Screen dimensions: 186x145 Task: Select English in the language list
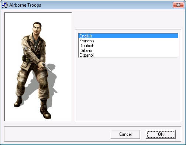tap(128, 36)
